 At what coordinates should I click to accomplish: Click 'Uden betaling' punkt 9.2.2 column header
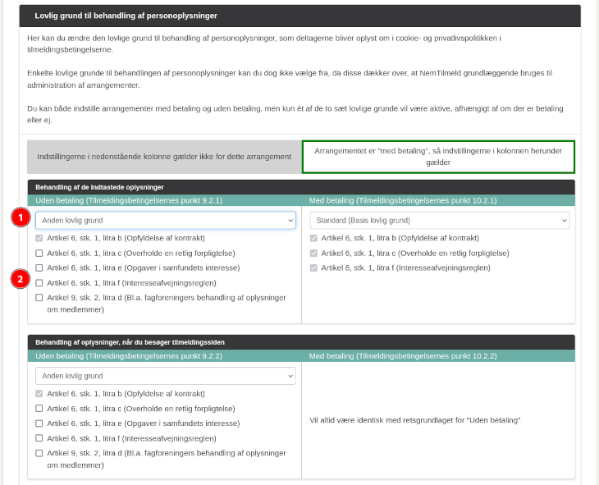pos(129,356)
